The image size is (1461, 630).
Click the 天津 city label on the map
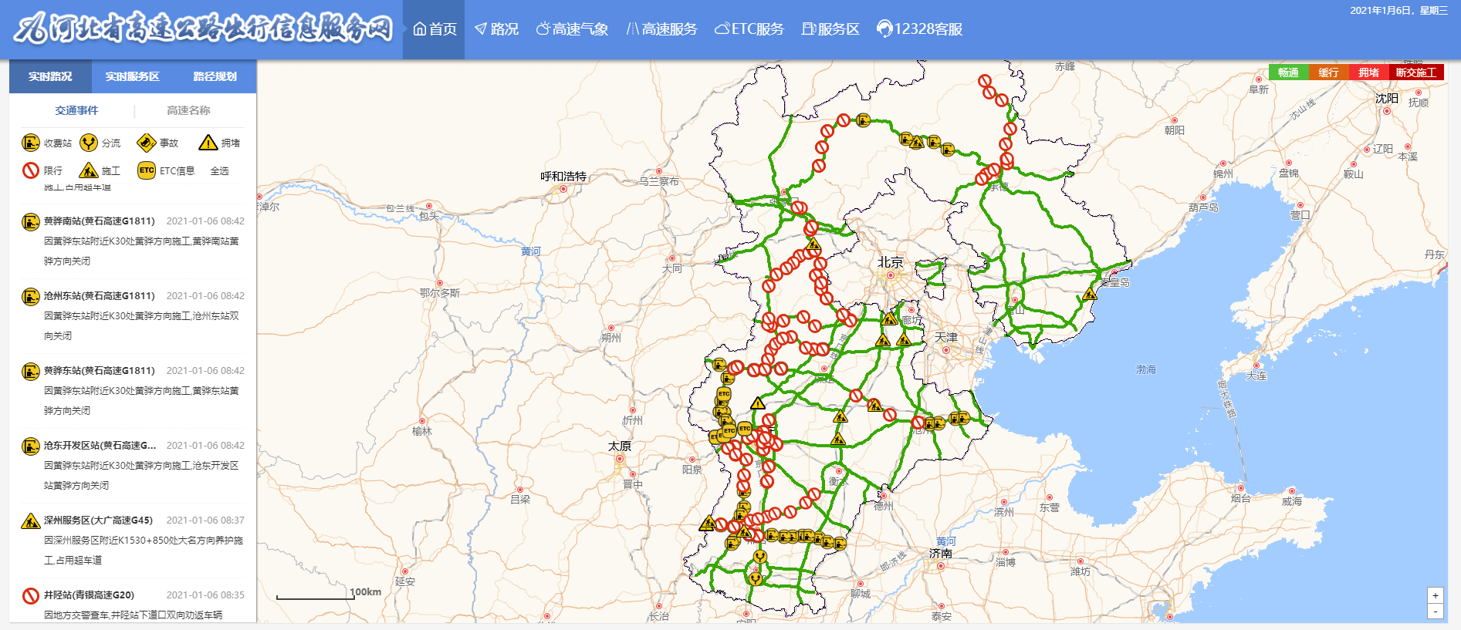coord(946,338)
